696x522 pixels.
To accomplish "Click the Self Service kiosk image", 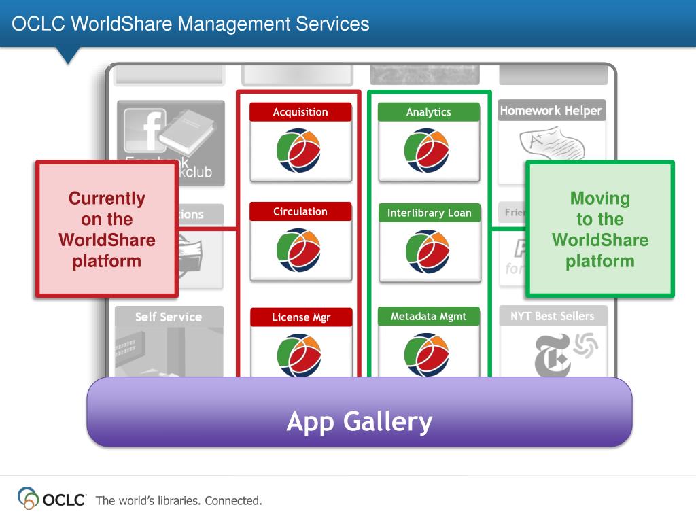I will pyautogui.click(x=169, y=351).
